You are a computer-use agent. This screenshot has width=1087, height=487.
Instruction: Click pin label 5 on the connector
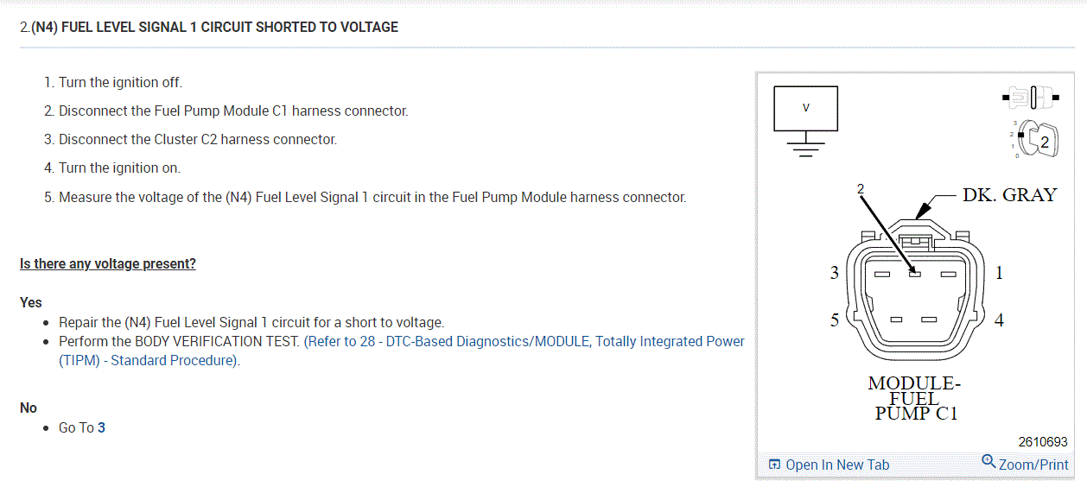(835, 320)
